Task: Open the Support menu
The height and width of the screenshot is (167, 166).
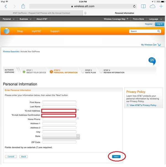Action: pos(55,31)
